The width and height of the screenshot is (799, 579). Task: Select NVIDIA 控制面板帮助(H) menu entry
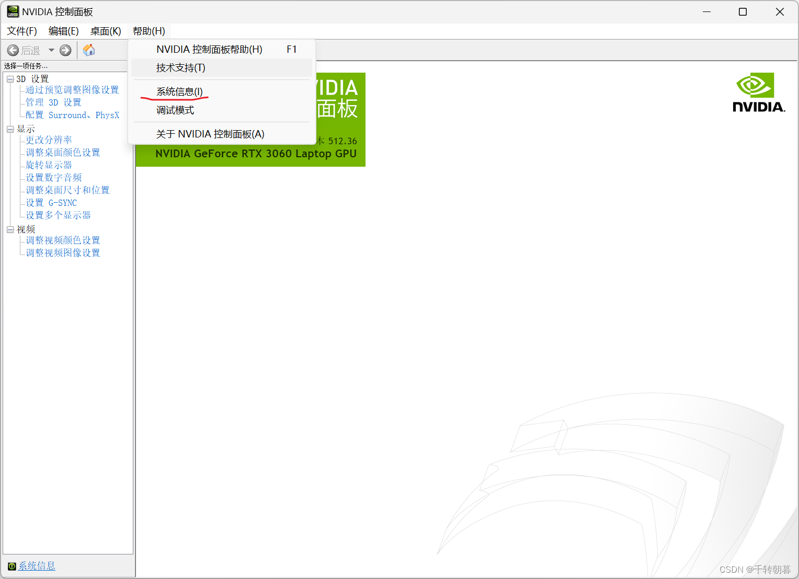click(222, 50)
